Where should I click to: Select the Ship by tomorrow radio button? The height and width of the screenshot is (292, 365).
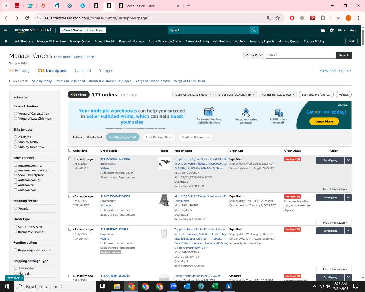coord(15,147)
